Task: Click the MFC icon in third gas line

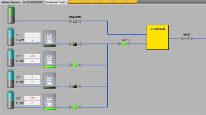Action: [x=50, y=80]
